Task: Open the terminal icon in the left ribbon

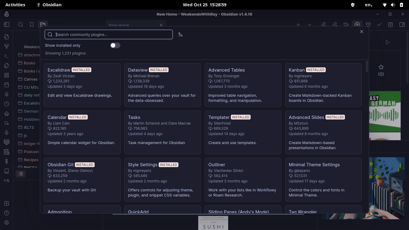Action: (7, 56)
